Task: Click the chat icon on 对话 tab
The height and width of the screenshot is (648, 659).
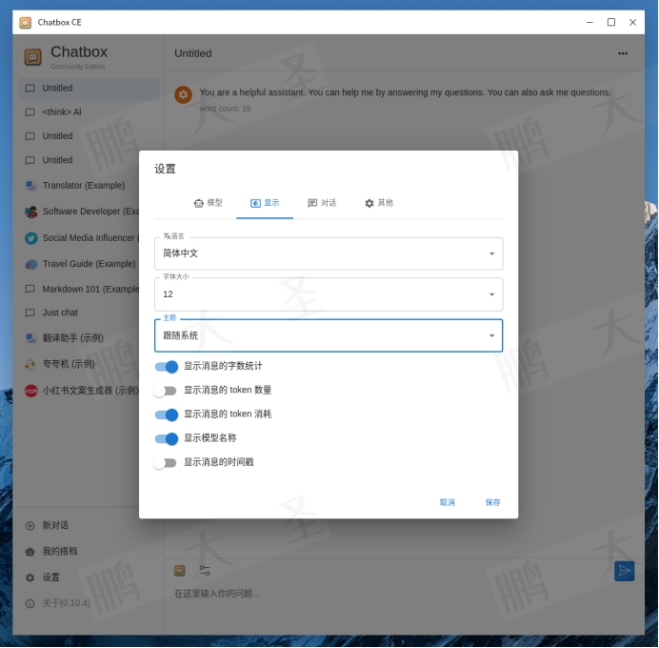Action: [x=312, y=204]
